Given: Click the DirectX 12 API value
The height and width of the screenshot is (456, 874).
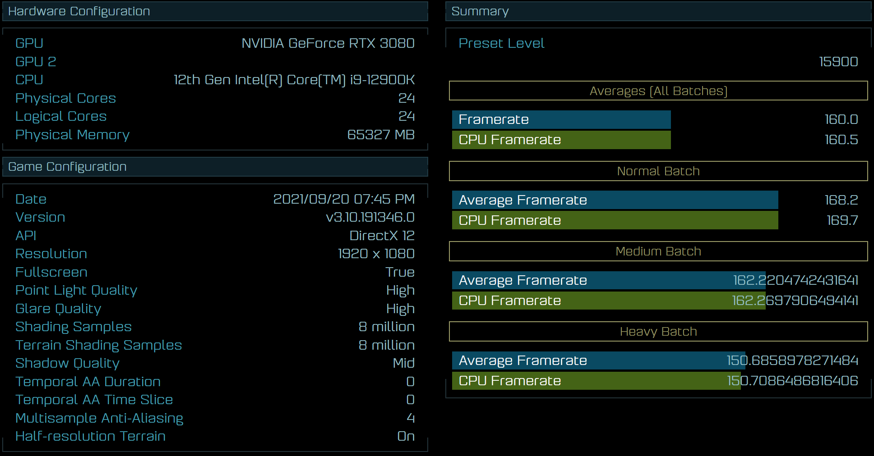Looking at the screenshot, I should (382, 236).
